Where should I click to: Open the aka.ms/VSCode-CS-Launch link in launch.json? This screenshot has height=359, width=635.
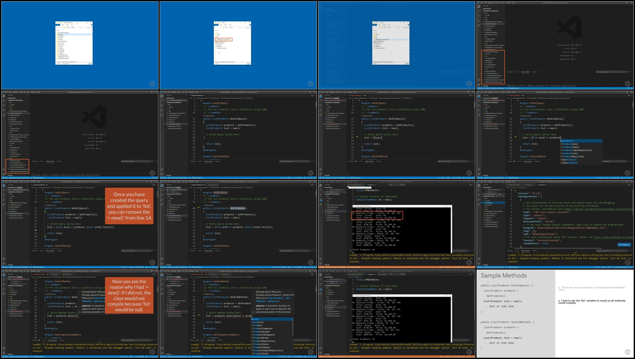[x=613, y=237]
